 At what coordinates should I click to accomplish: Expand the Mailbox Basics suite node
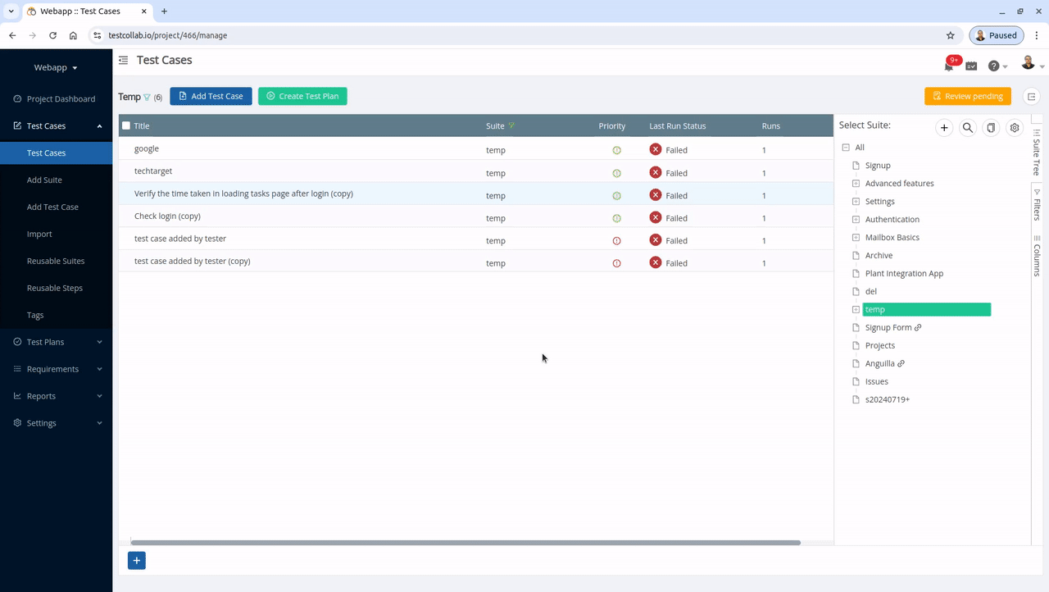tap(856, 238)
